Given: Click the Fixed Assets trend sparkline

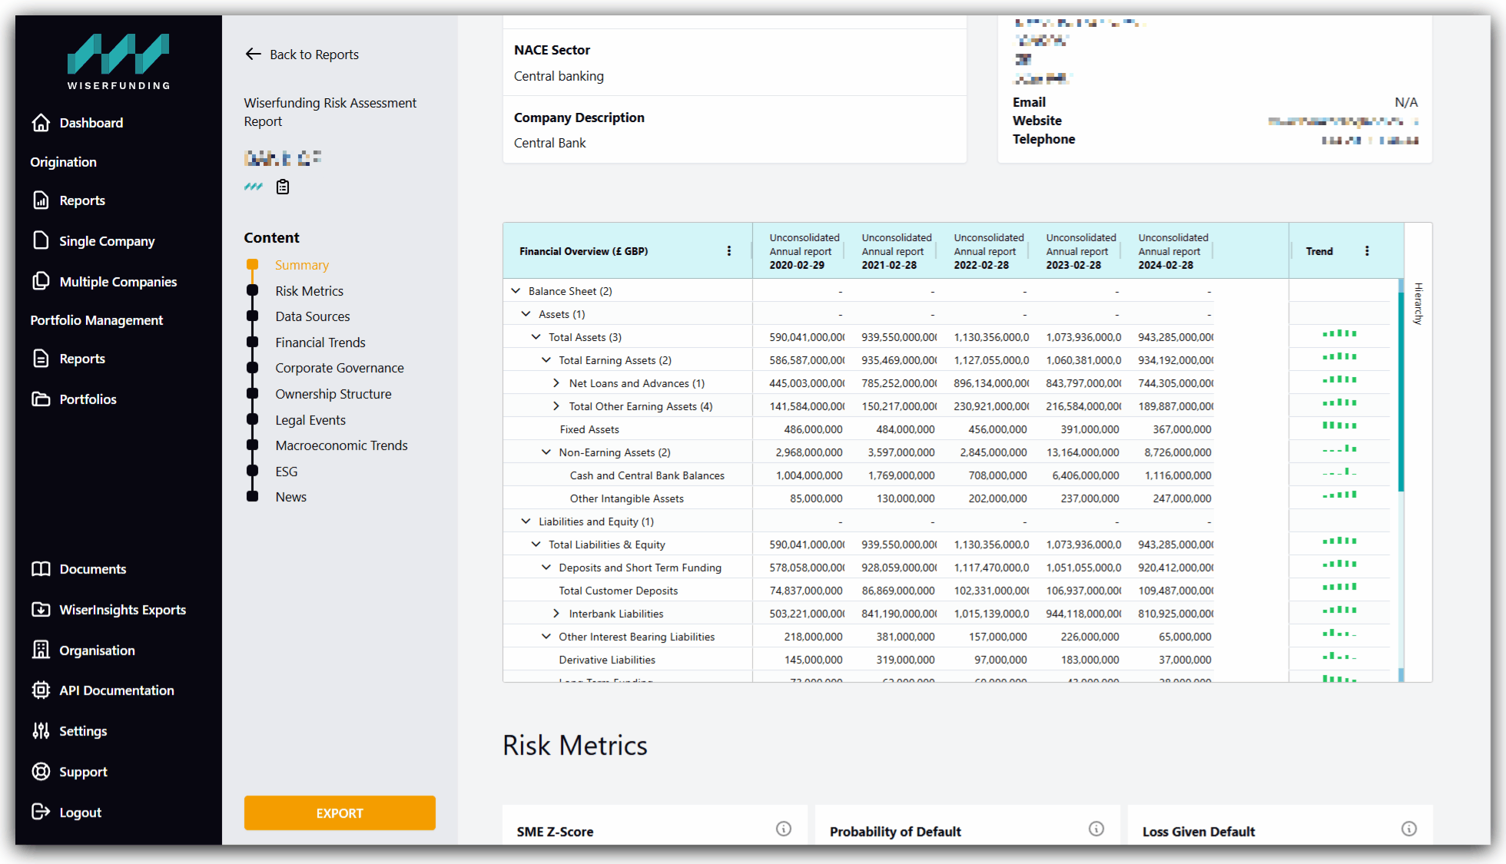Looking at the screenshot, I should coord(1339,425).
